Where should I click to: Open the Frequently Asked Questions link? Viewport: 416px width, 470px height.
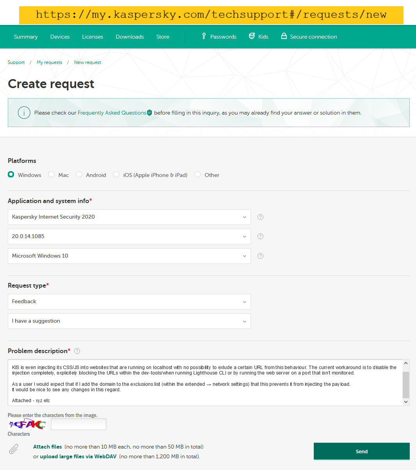tap(112, 113)
